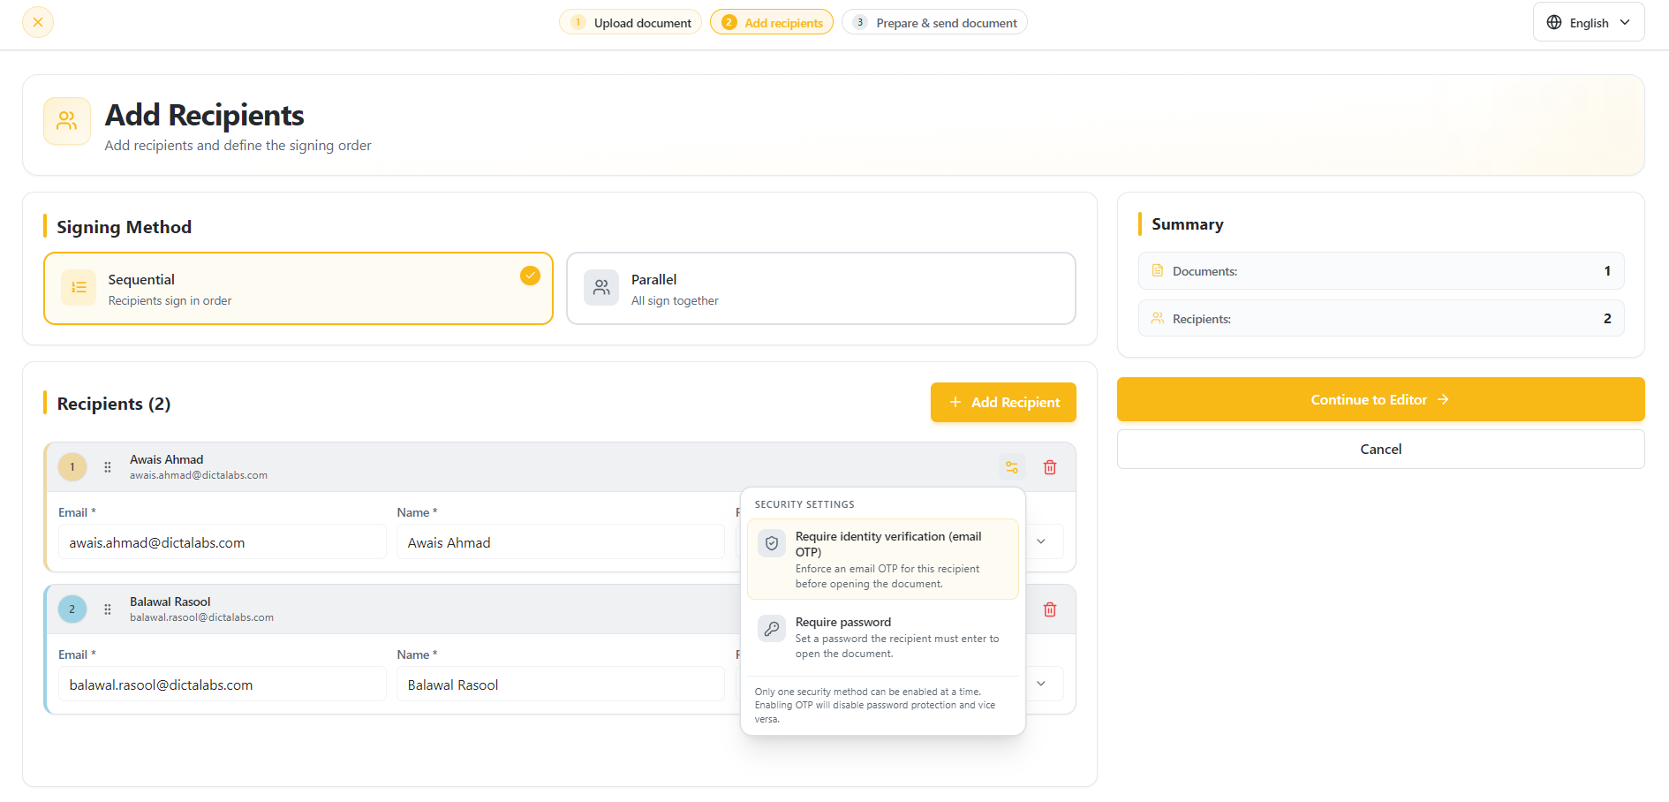Image resolution: width=1669 pixels, height=802 pixels.
Task: Click the arrow on Continue to Editor
Action: 1443,399
